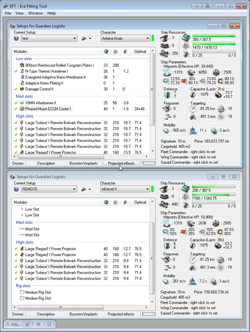Open Projected effects tab in top window
Screen dimensions: 250x332
(121, 163)
